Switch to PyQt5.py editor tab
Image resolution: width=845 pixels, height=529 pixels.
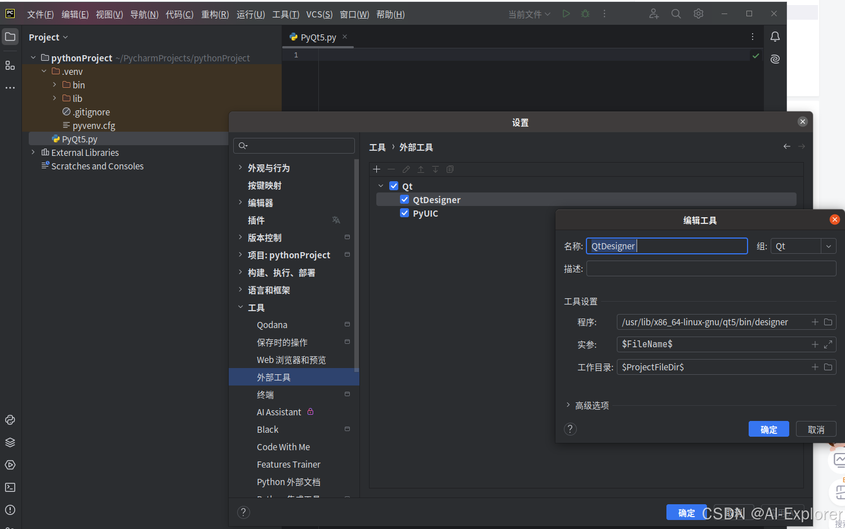click(318, 37)
